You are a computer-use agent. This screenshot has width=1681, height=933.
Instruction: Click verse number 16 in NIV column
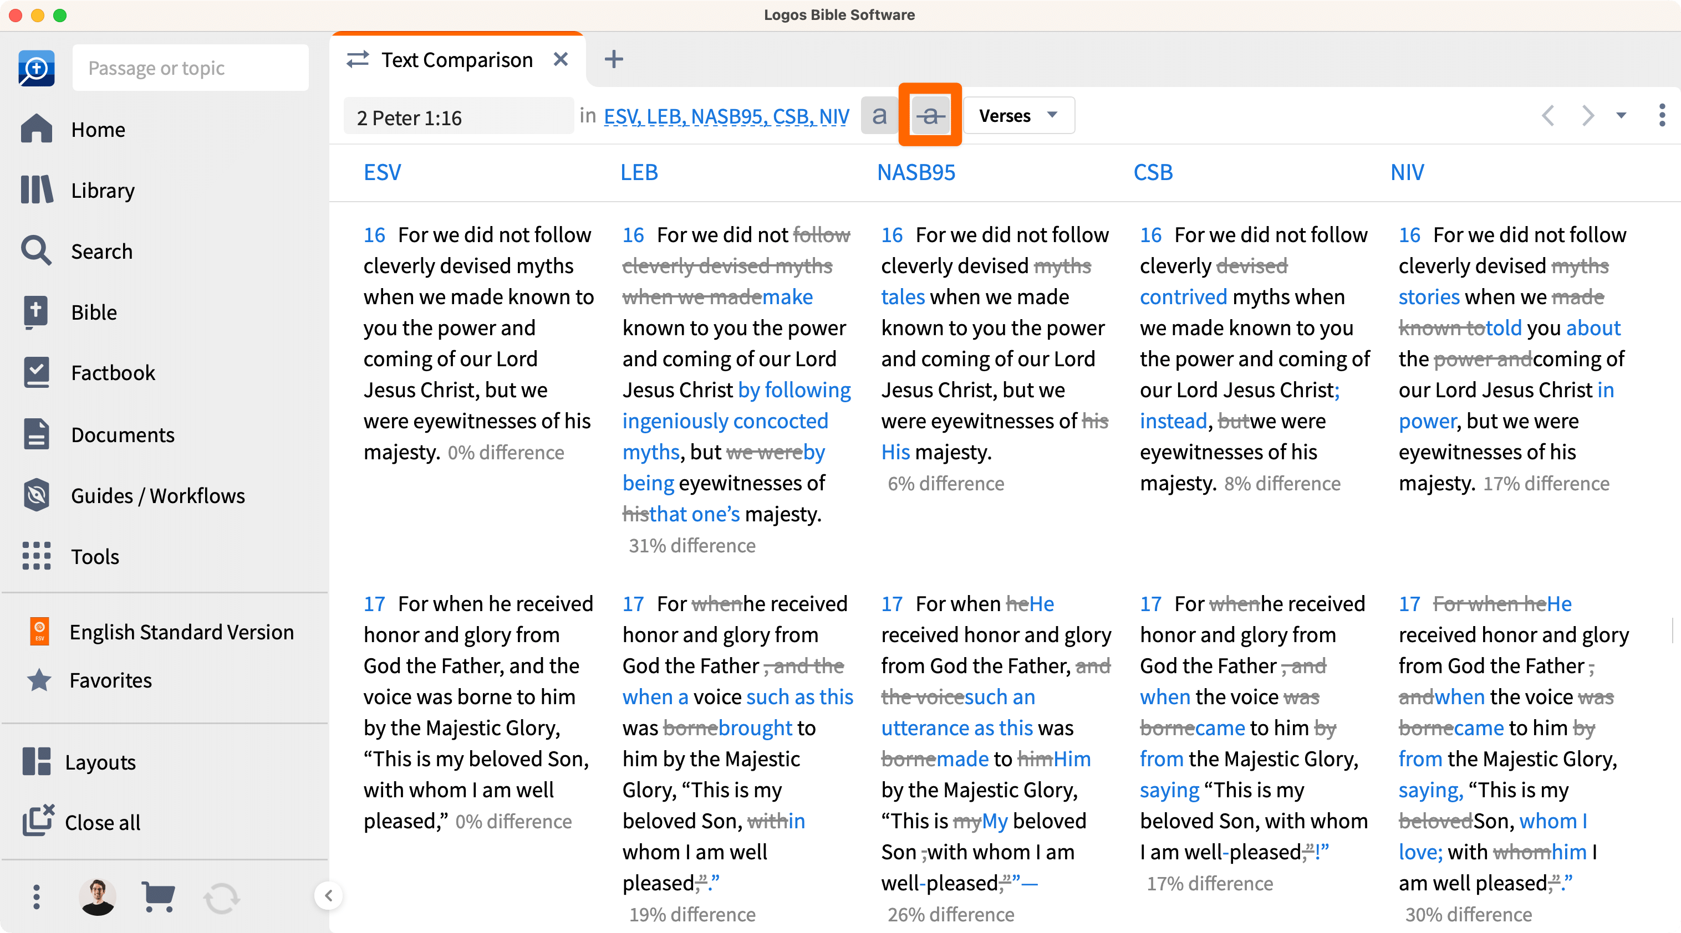1409,235
